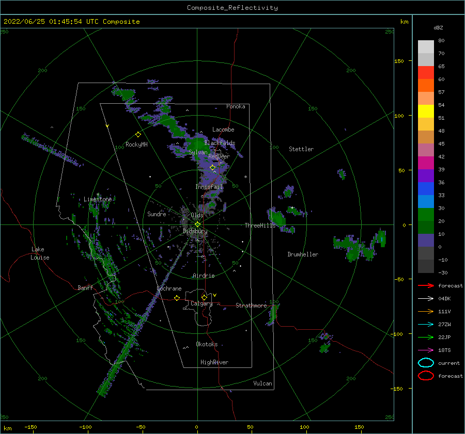Click the Didsbury town label

click(x=195, y=231)
